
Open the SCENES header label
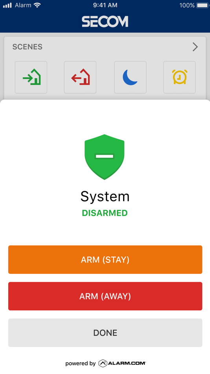coord(28,47)
